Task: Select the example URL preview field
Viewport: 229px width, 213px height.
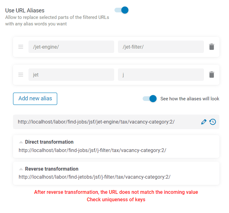Action: [107, 122]
